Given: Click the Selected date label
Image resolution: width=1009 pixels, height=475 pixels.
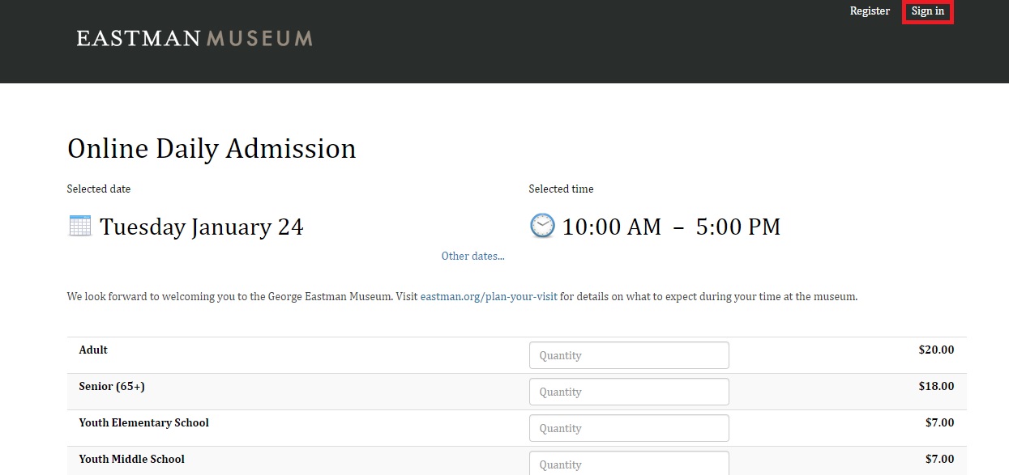Looking at the screenshot, I should pyautogui.click(x=99, y=189).
